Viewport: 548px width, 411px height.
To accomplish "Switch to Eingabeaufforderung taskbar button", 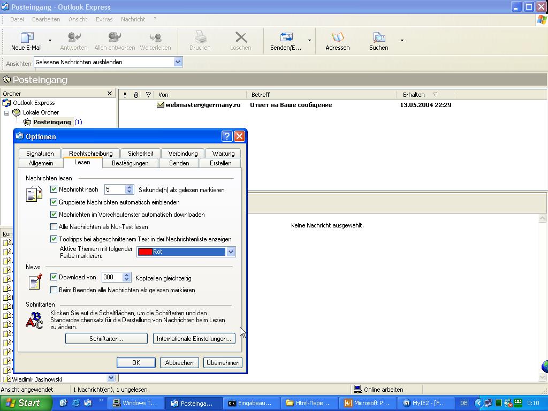I will click(251, 403).
